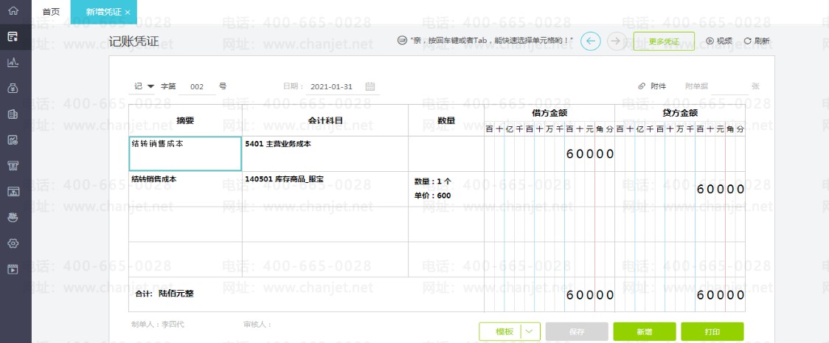Click the 记账凭证 title
Screen dimensions: 829x343
(x=133, y=42)
